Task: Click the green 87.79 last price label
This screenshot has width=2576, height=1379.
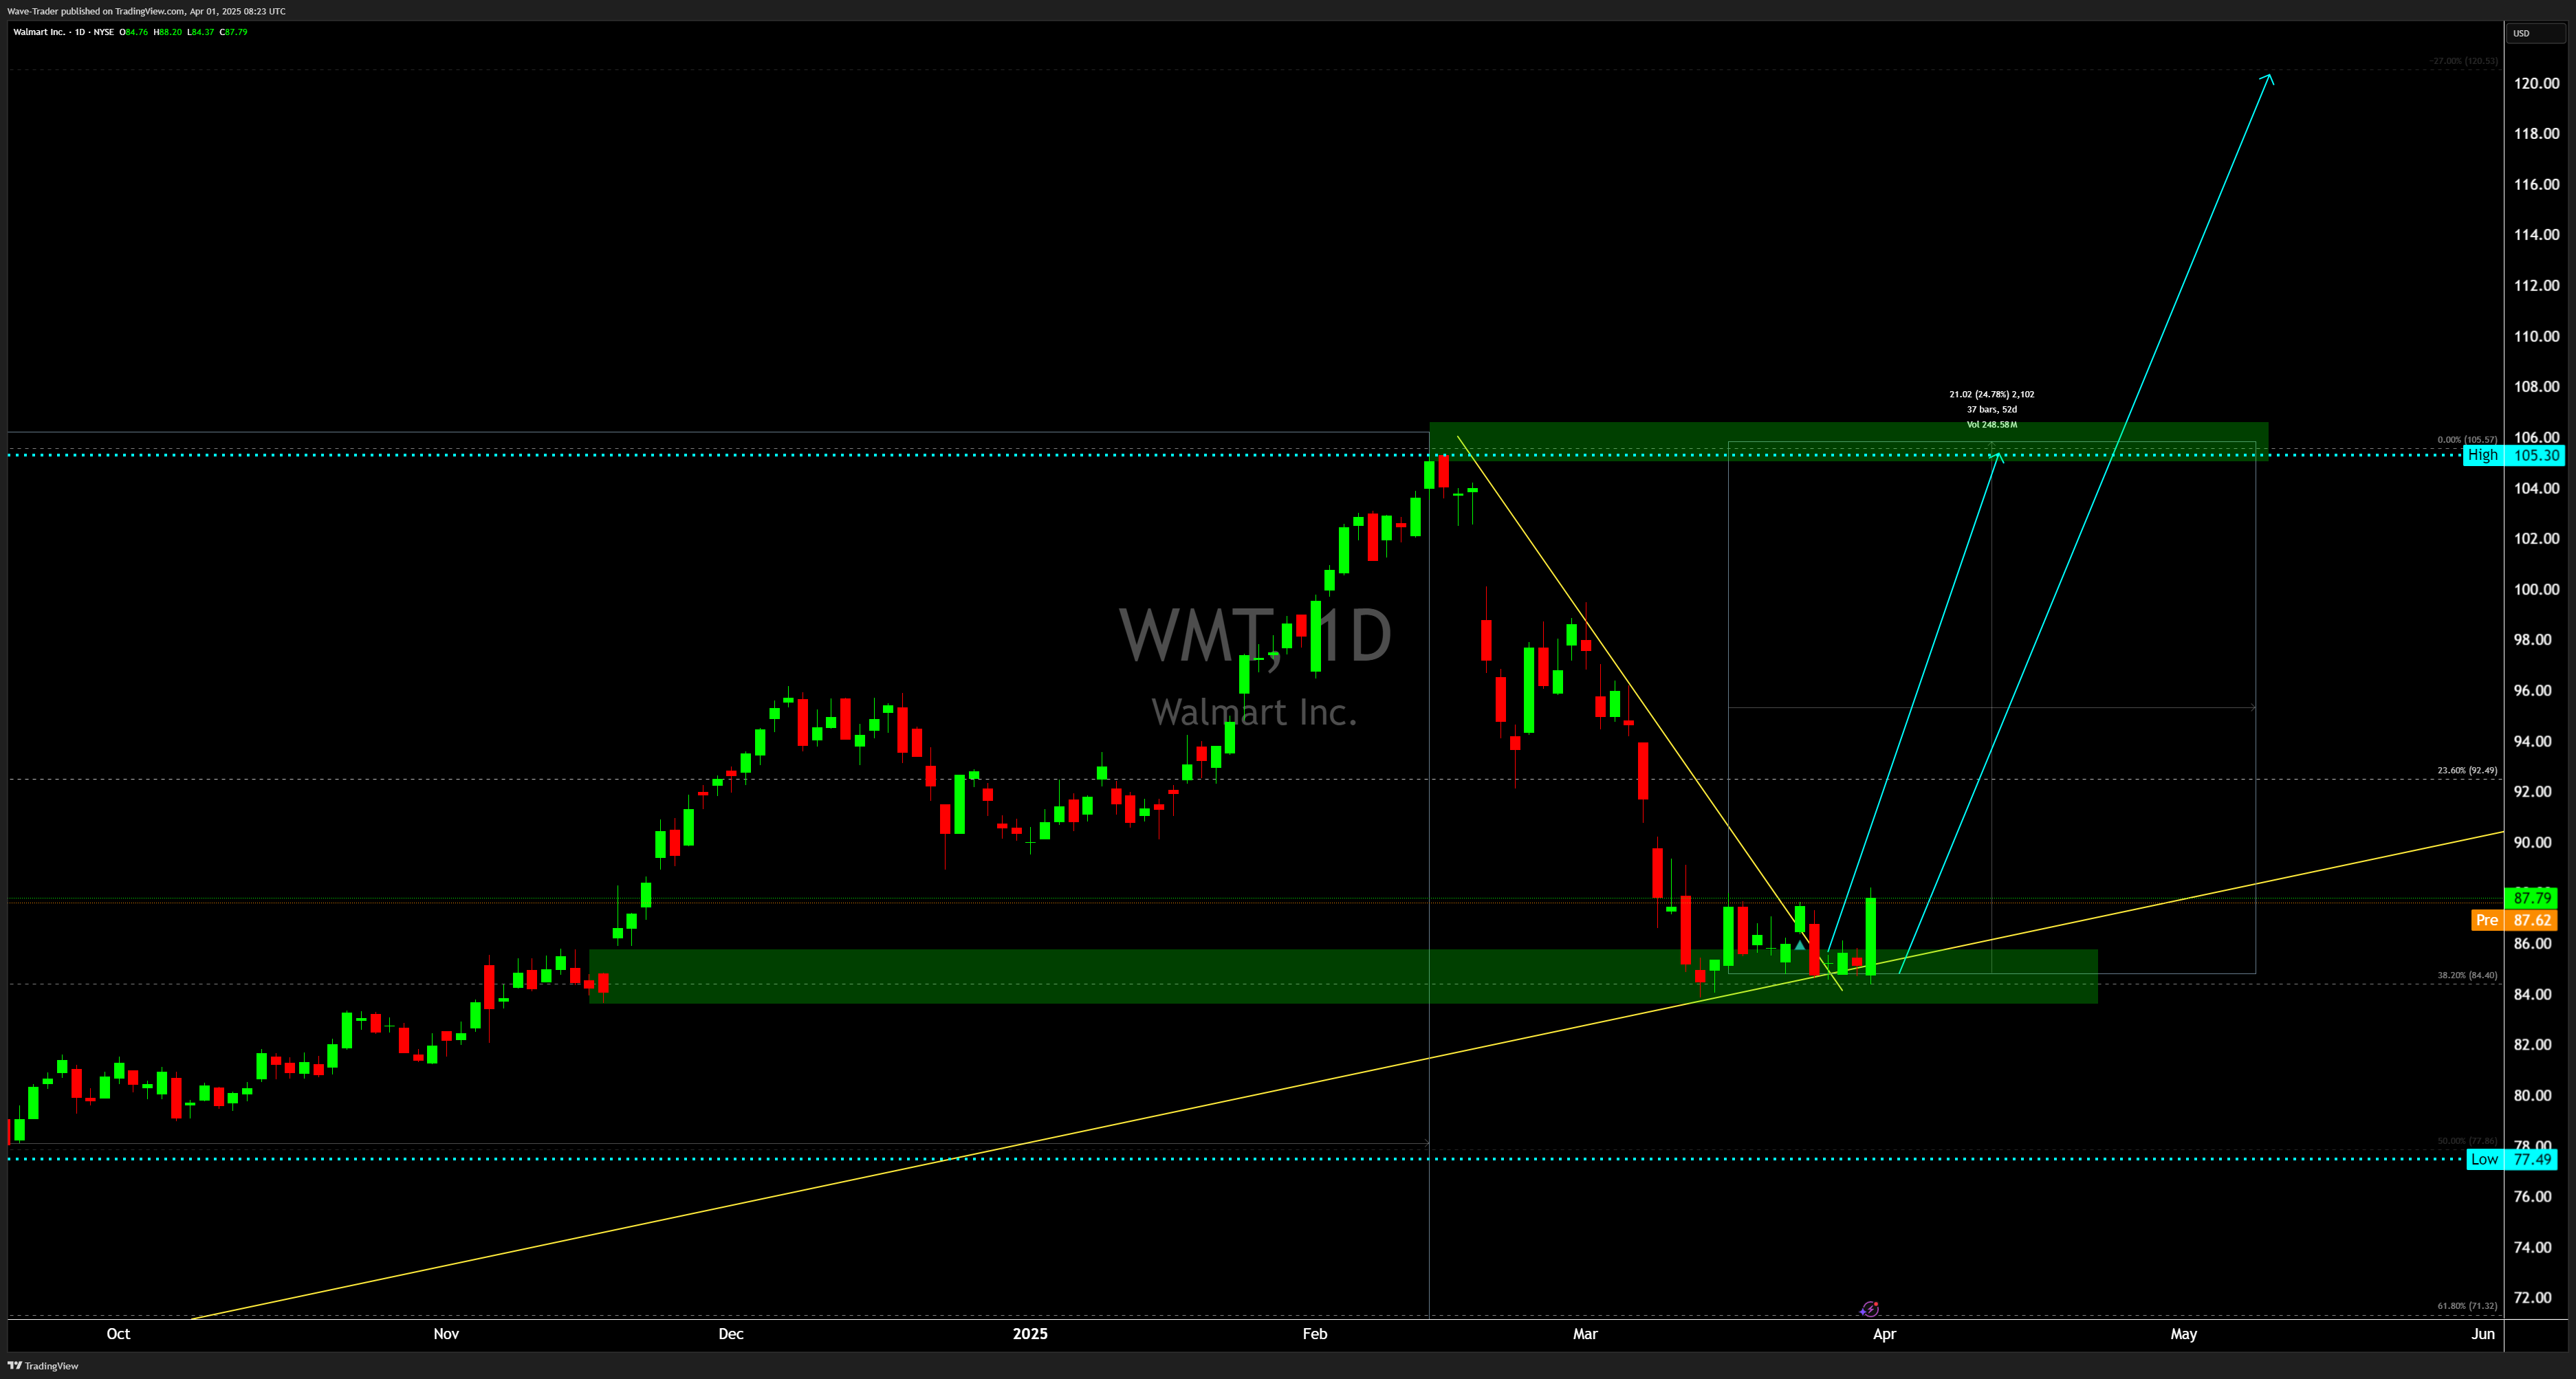Action: point(2532,898)
